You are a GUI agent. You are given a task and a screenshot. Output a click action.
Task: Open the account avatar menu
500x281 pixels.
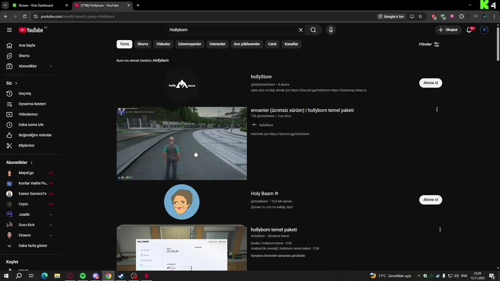(x=484, y=30)
